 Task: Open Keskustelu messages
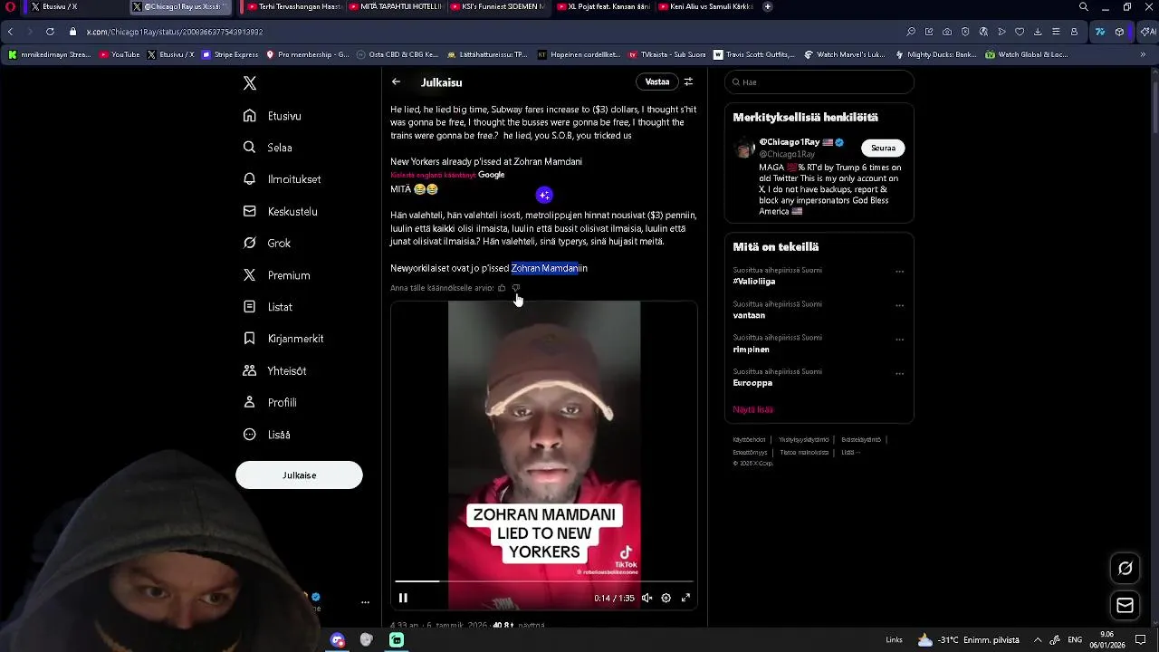pyautogui.click(x=281, y=211)
